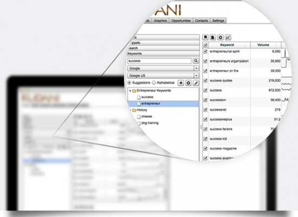Select the dog training history item
This screenshot has height=217, width=298.
pos(150,123)
